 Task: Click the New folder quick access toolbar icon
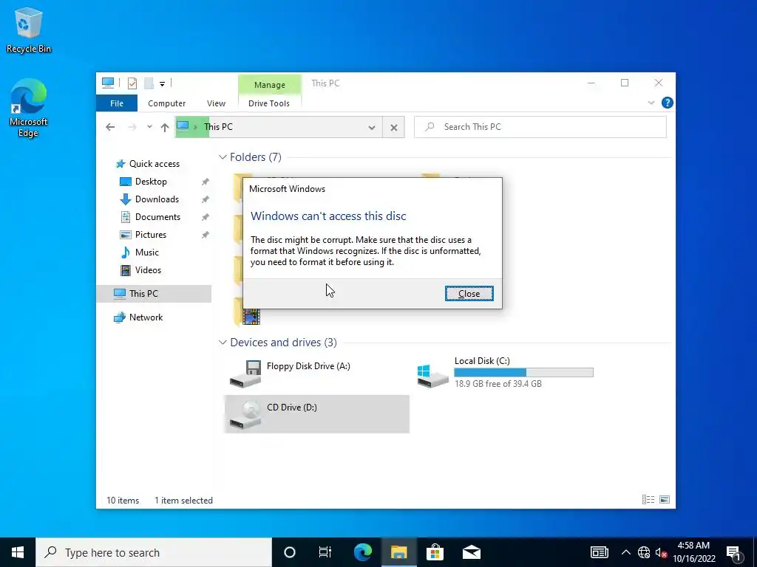[x=149, y=83]
